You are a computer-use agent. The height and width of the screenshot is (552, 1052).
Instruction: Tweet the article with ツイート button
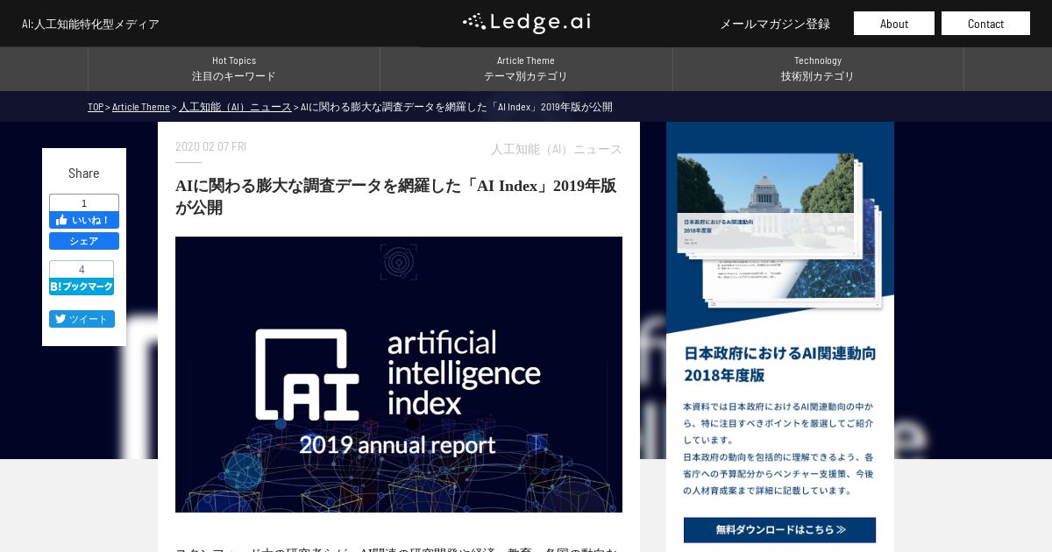(x=82, y=319)
